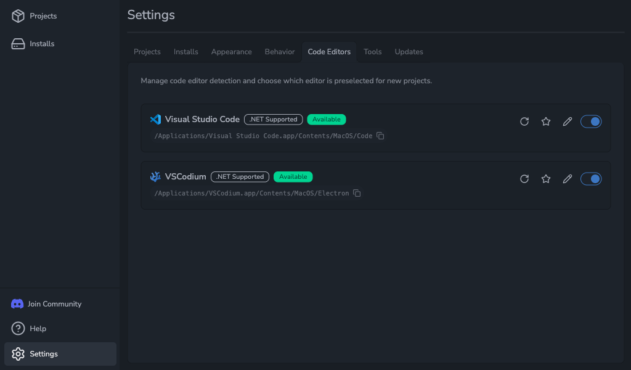631x370 pixels.
Task: Click the VSCodium .NET Supported badge
Action: pyautogui.click(x=240, y=176)
